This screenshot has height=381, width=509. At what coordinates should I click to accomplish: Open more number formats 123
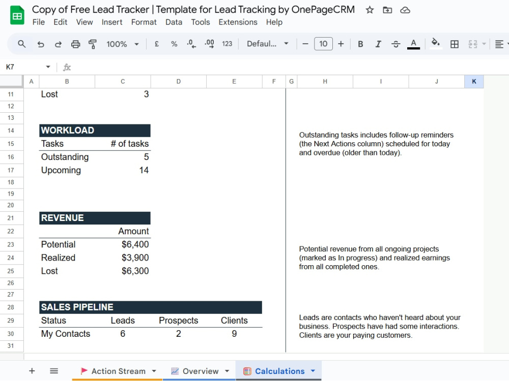[227, 44]
